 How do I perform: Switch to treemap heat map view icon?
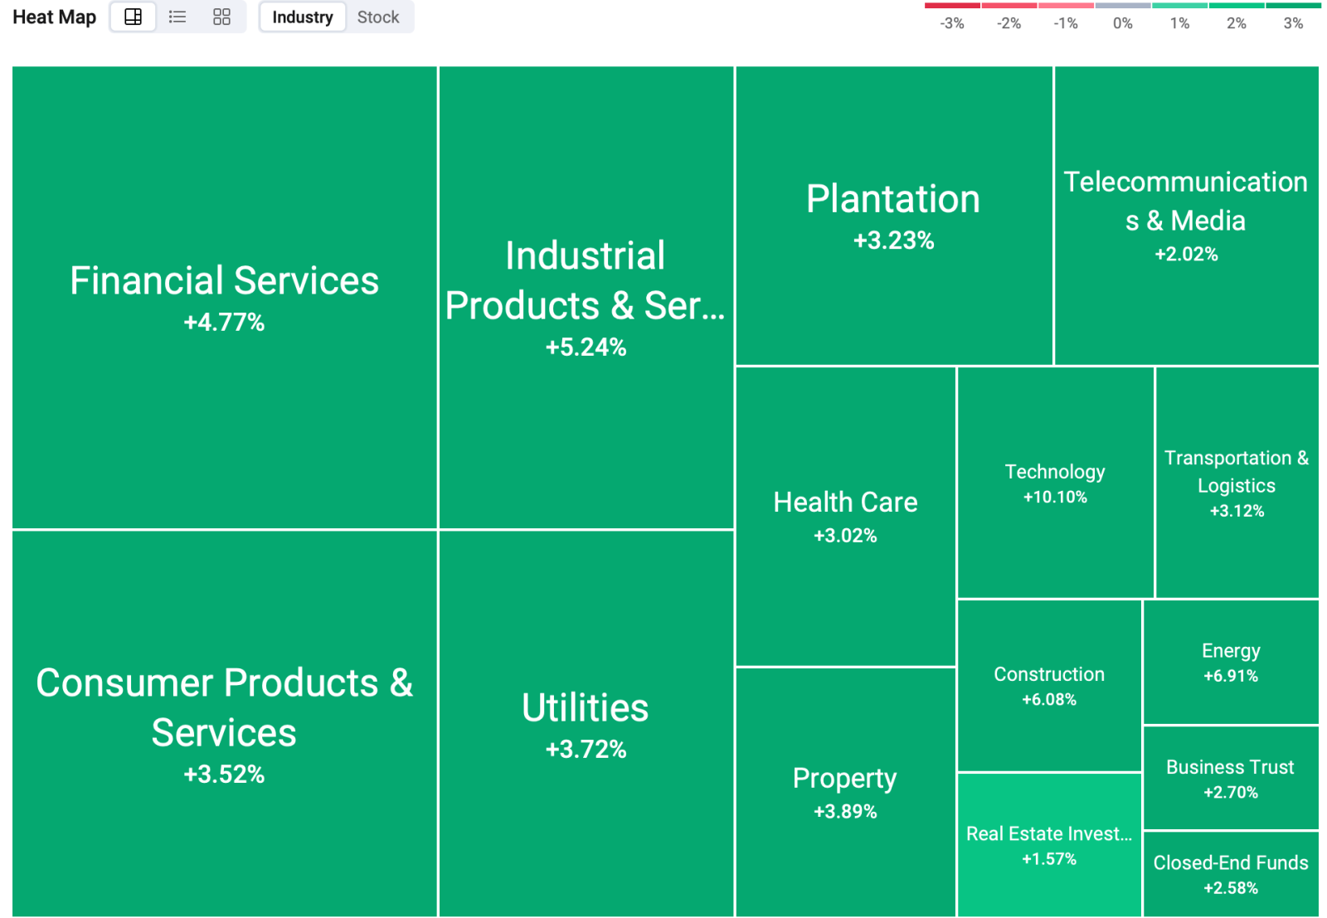click(x=133, y=17)
